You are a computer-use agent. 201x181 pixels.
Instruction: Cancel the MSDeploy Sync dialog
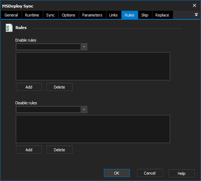coord(150,173)
